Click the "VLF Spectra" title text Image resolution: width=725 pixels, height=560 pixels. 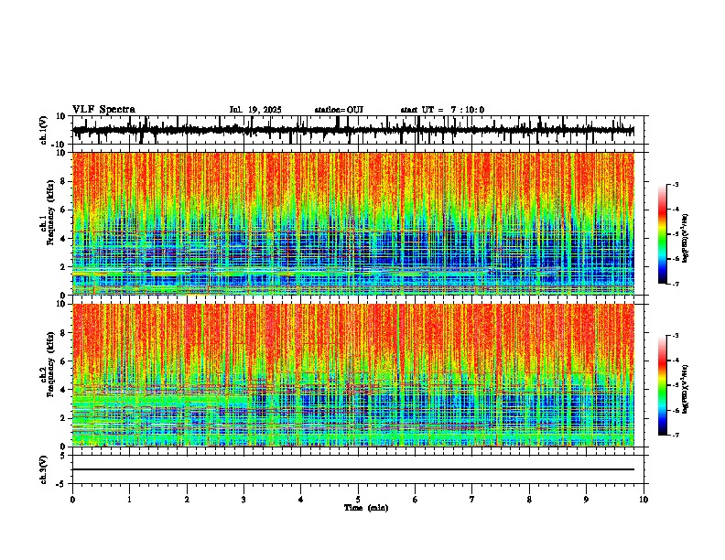coord(103,110)
